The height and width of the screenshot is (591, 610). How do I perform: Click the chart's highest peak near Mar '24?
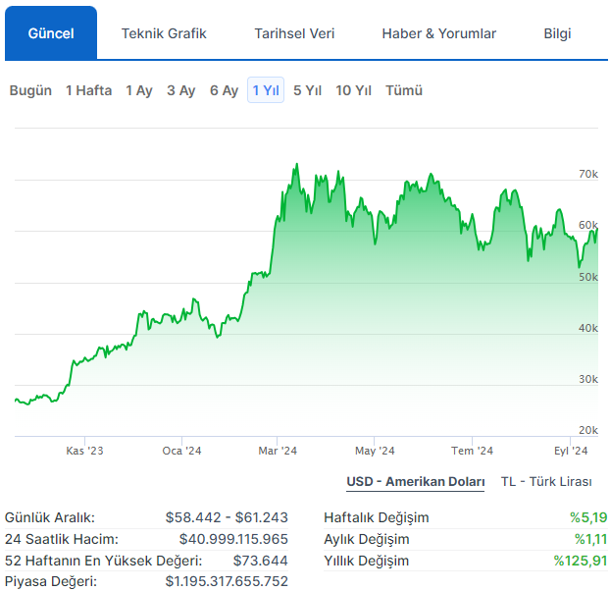pyautogui.click(x=295, y=166)
